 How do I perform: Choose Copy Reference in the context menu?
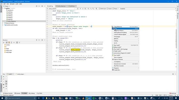click(x=126, y=27)
